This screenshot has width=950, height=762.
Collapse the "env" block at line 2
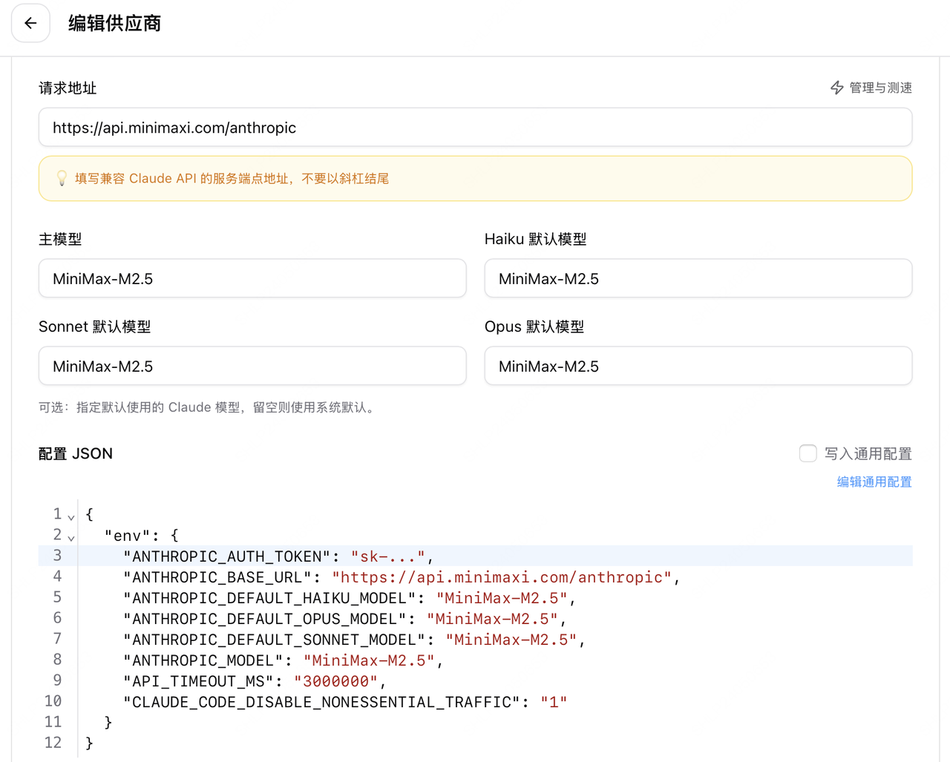point(71,537)
